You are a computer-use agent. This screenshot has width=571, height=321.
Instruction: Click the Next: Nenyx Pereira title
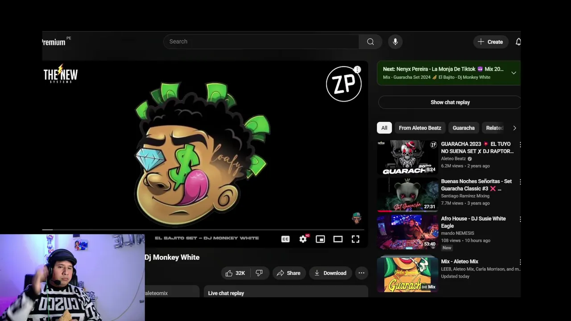[x=443, y=69]
